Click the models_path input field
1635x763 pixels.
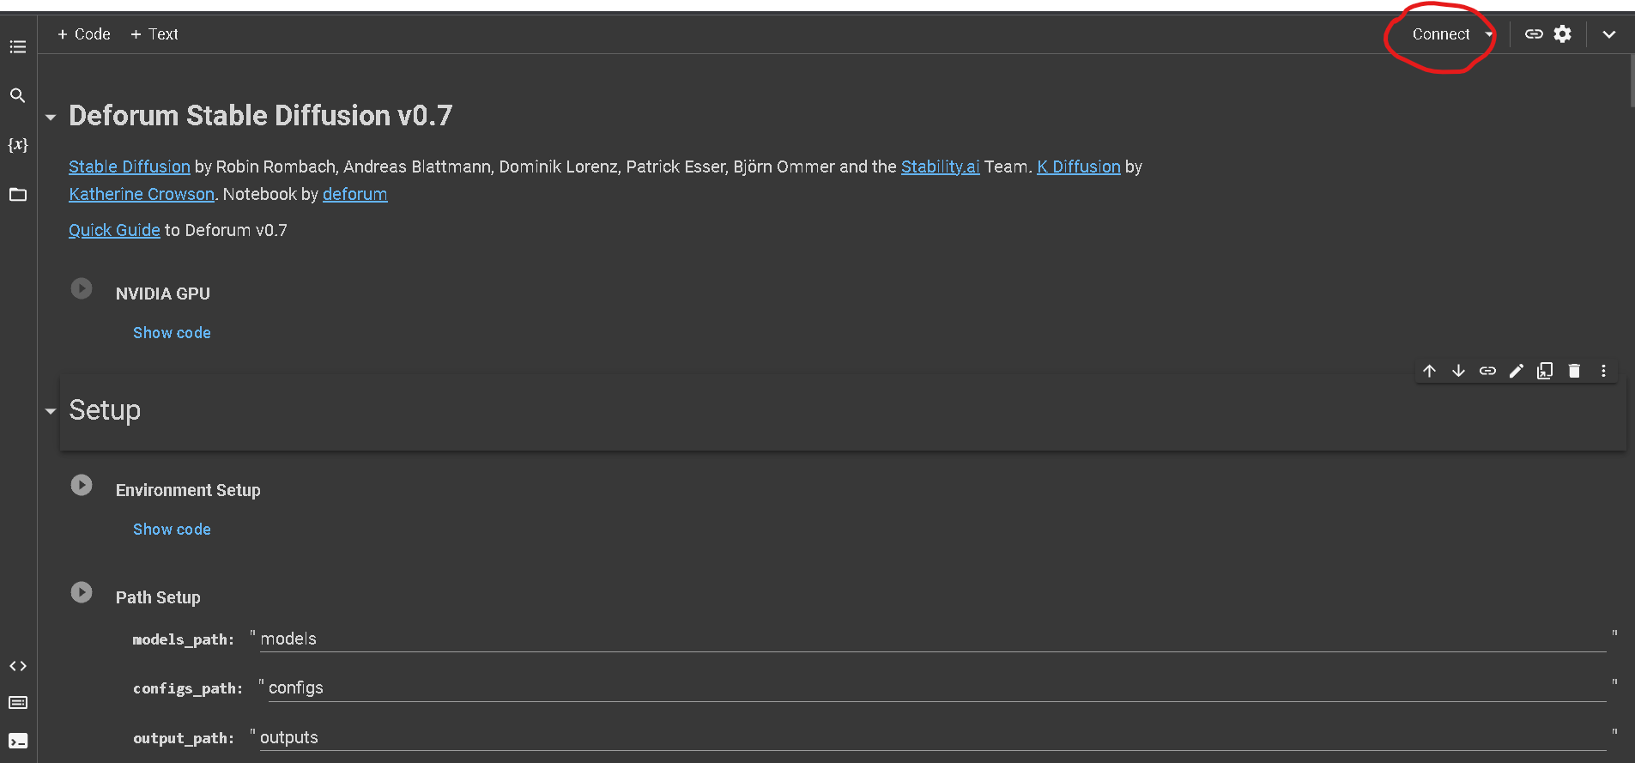point(933,639)
